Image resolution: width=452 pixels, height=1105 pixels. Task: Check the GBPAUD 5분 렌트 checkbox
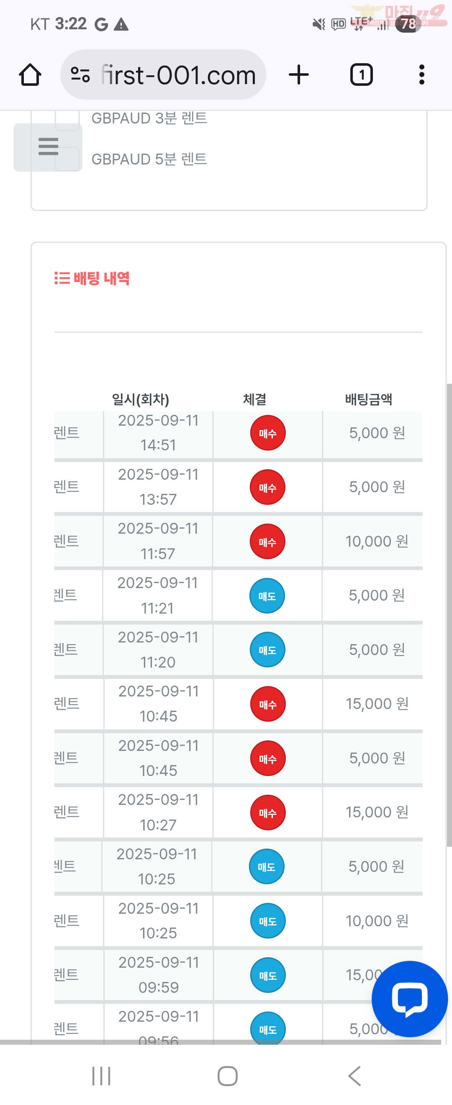(67, 159)
